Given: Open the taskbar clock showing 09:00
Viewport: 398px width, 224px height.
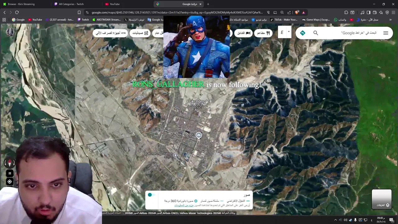Looking at the screenshot, I should (381, 220).
